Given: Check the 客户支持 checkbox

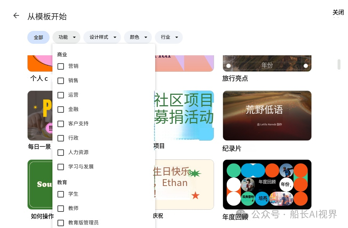Looking at the screenshot, I should (x=61, y=124).
